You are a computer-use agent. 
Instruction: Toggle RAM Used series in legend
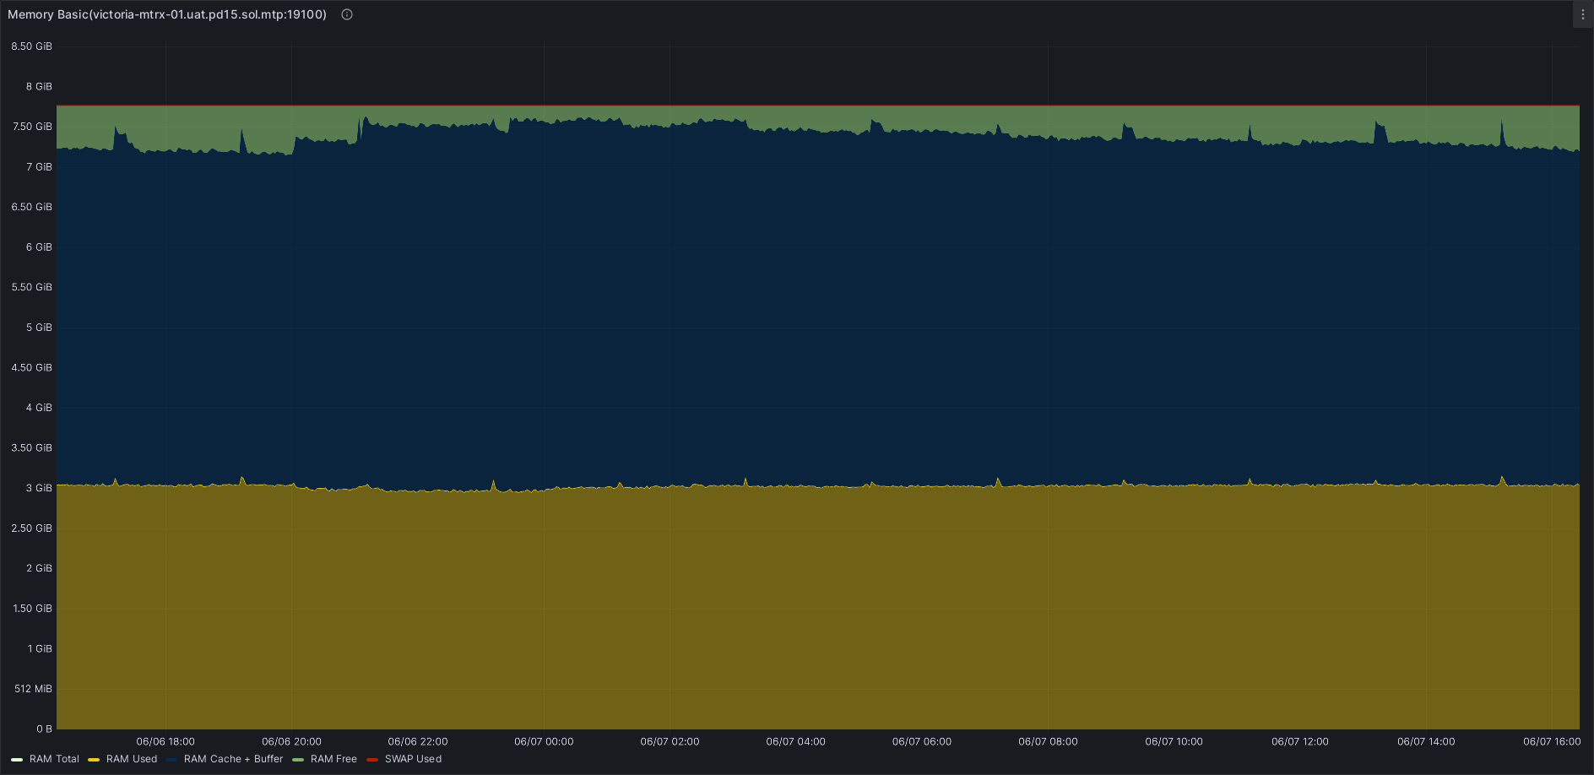pos(132,759)
